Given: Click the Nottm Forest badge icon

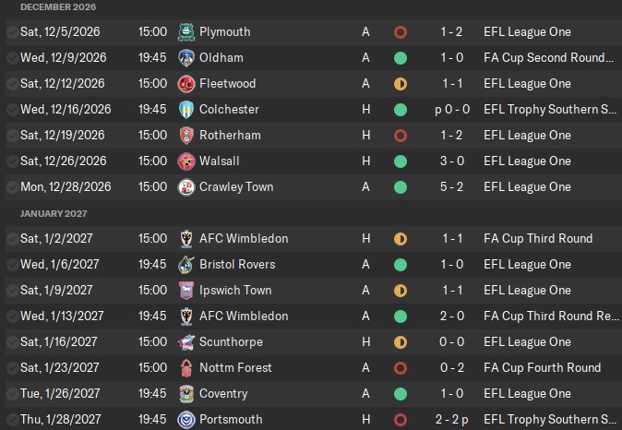Looking at the screenshot, I should click(x=185, y=368).
